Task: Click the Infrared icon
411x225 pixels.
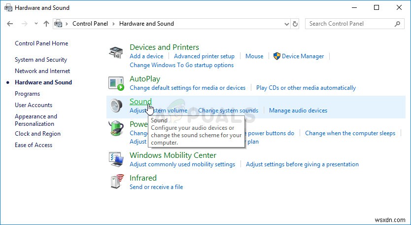Action: pyautogui.click(x=116, y=182)
